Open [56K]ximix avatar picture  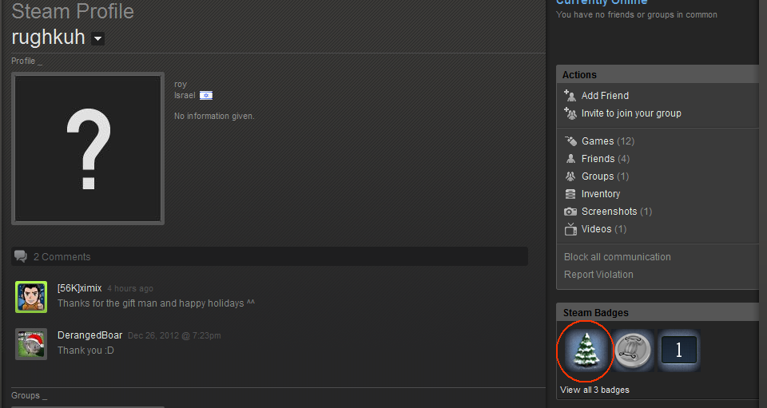click(x=31, y=296)
